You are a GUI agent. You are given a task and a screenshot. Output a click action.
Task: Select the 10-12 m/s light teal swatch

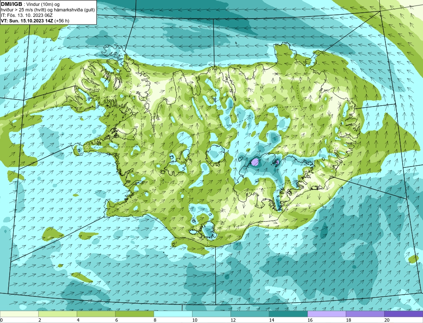211,314
